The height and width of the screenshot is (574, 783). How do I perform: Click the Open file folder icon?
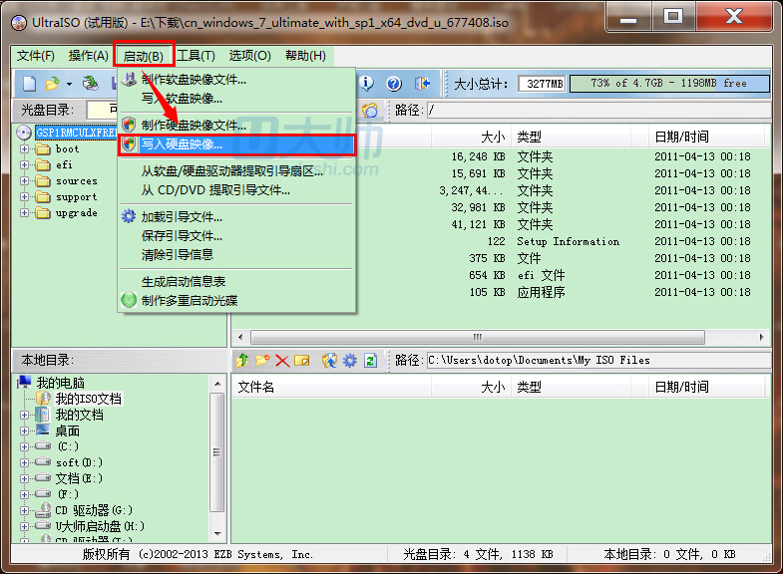pos(52,84)
